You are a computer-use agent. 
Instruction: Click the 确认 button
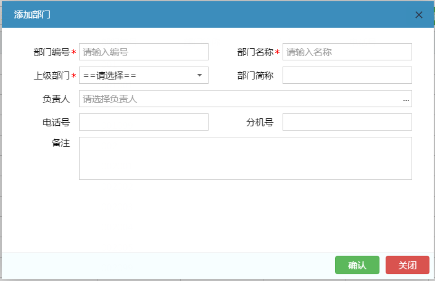click(x=357, y=265)
